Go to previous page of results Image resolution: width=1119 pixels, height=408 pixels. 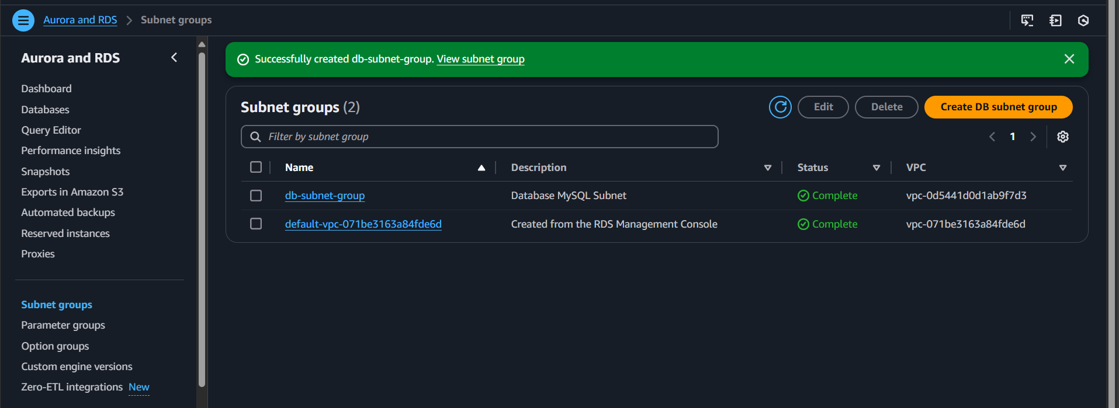pos(992,137)
